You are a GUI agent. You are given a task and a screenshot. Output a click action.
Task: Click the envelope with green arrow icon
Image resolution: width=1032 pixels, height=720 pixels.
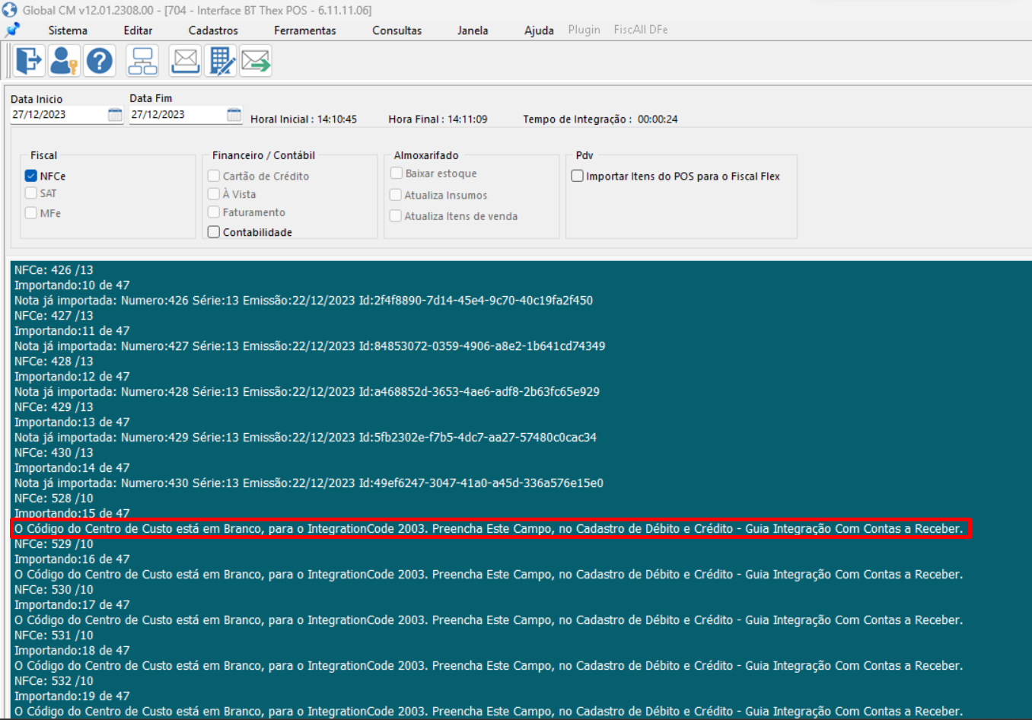click(x=256, y=60)
